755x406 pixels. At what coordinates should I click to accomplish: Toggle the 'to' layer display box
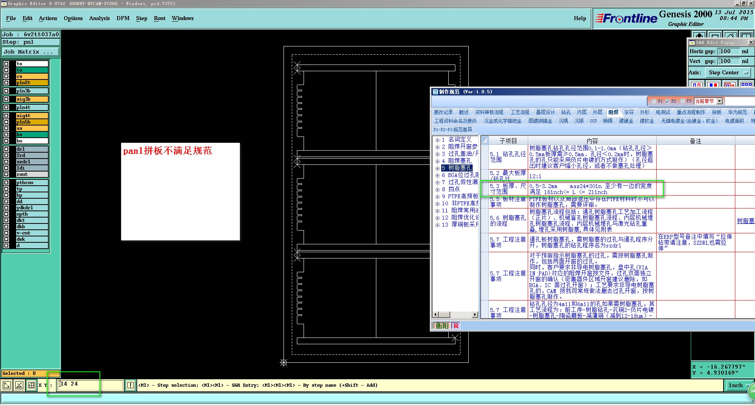[x=6, y=64]
